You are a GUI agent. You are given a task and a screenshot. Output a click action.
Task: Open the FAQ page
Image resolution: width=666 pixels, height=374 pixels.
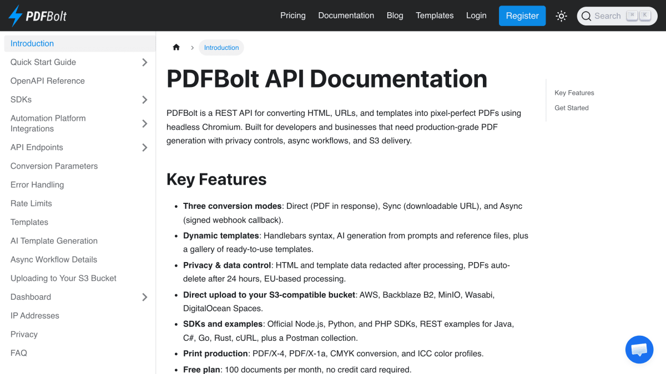tap(19, 353)
